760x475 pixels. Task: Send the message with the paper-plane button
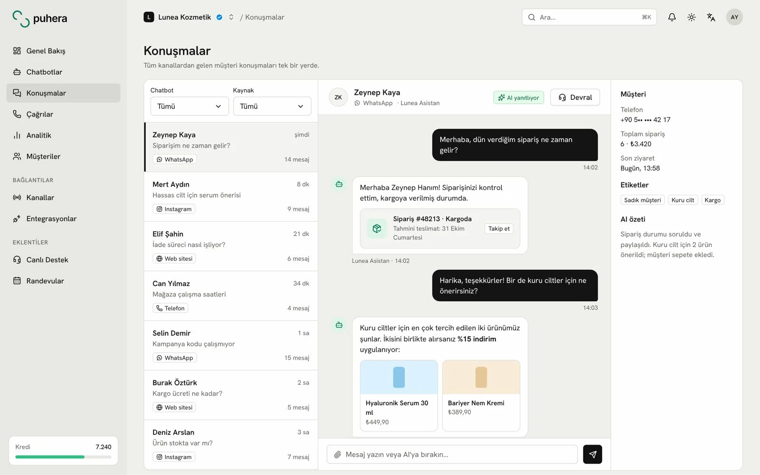592,454
